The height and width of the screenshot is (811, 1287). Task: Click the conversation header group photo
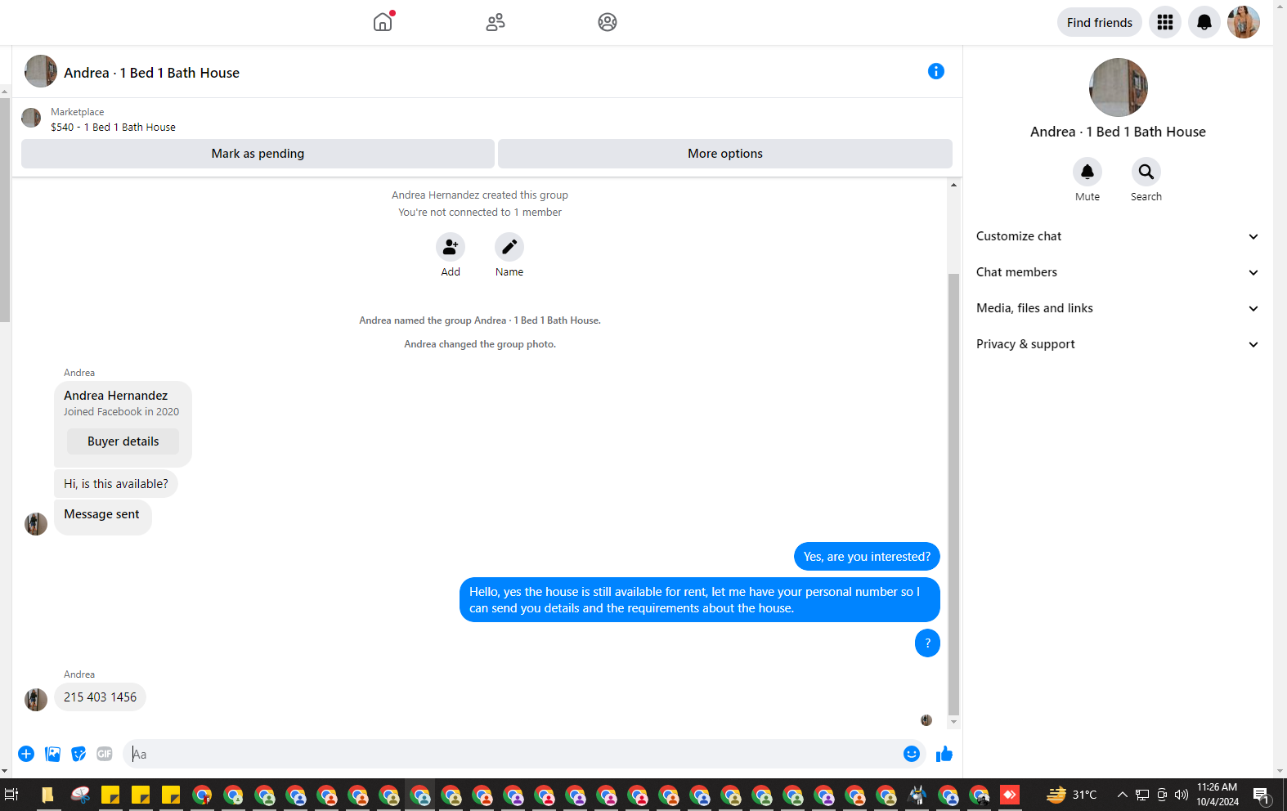pyautogui.click(x=41, y=71)
